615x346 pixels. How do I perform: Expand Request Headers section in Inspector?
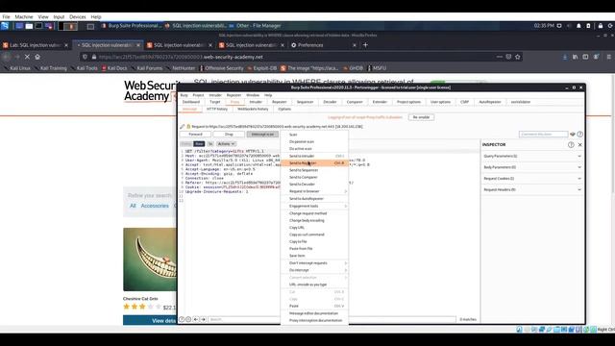point(532,189)
